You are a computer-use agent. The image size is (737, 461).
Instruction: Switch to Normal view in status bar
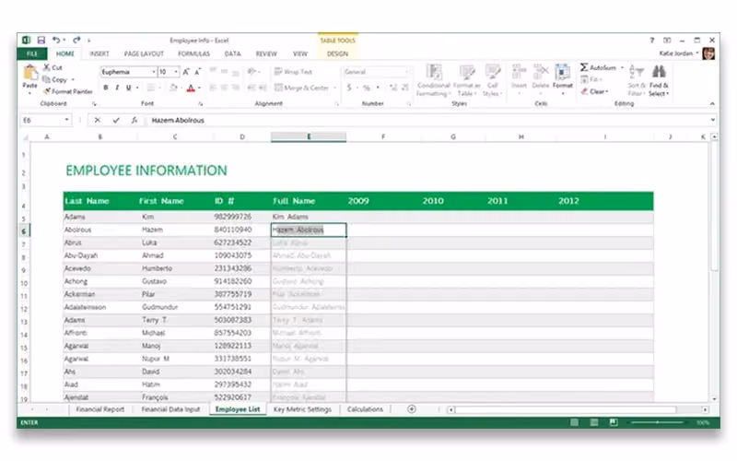pyautogui.click(x=574, y=422)
